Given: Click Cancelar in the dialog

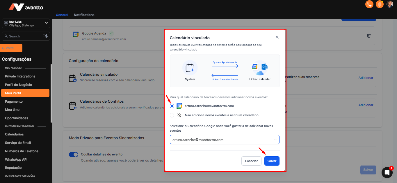Looking at the screenshot, I should [x=251, y=161].
